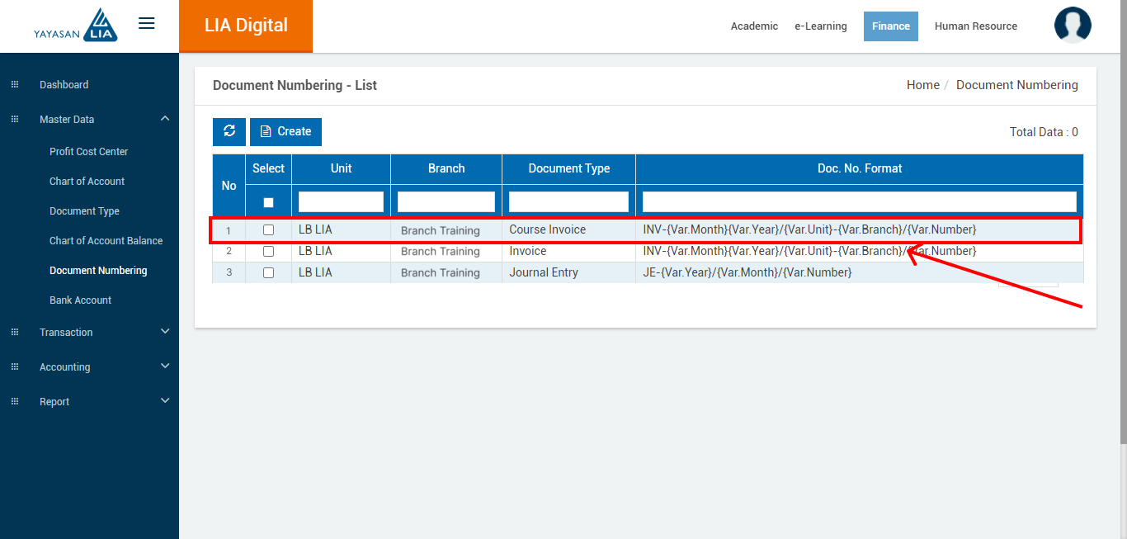1127x539 pixels.
Task: Check the Journal Entry row checkbox
Action: coord(268,273)
